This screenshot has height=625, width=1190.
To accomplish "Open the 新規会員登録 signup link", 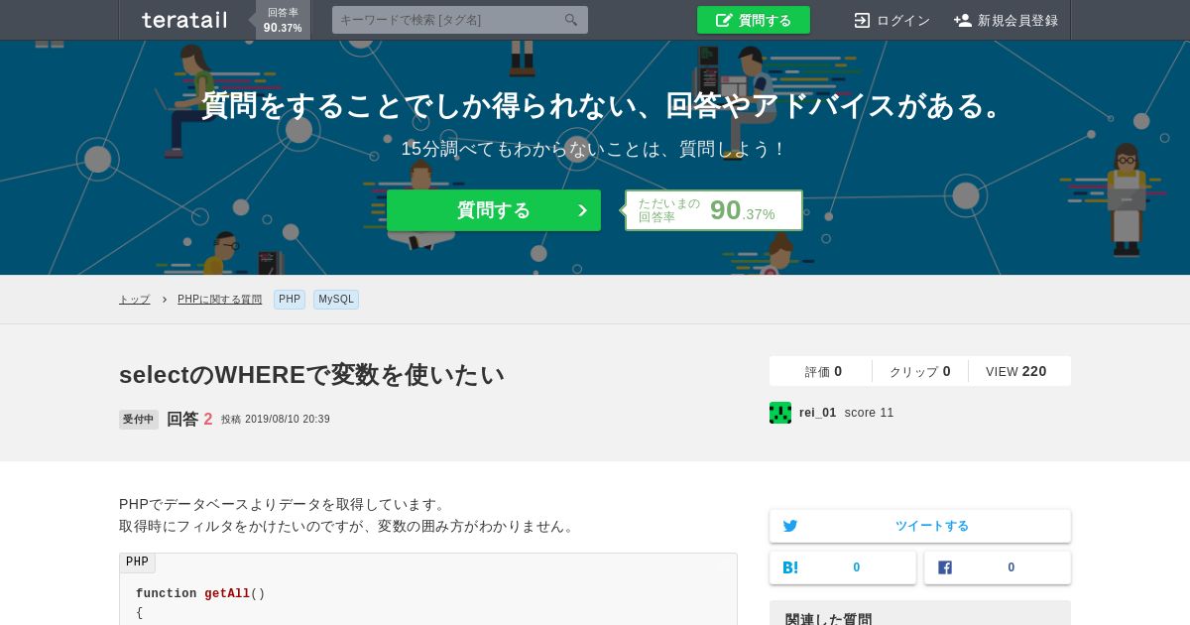I will (x=1007, y=20).
